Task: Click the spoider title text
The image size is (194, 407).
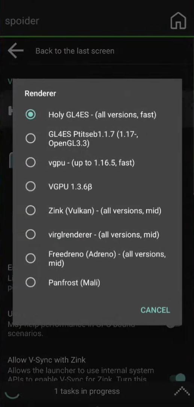Action: tap(22, 21)
